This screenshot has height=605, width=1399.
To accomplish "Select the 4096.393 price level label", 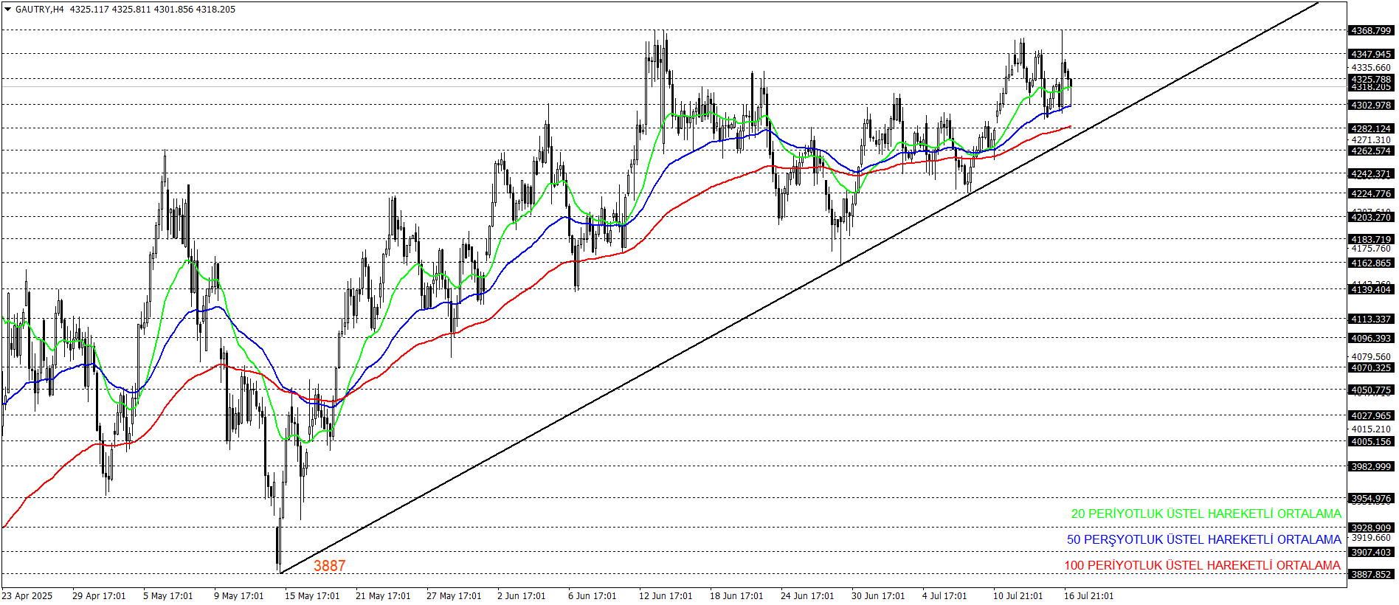I will click(x=1371, y=338).
